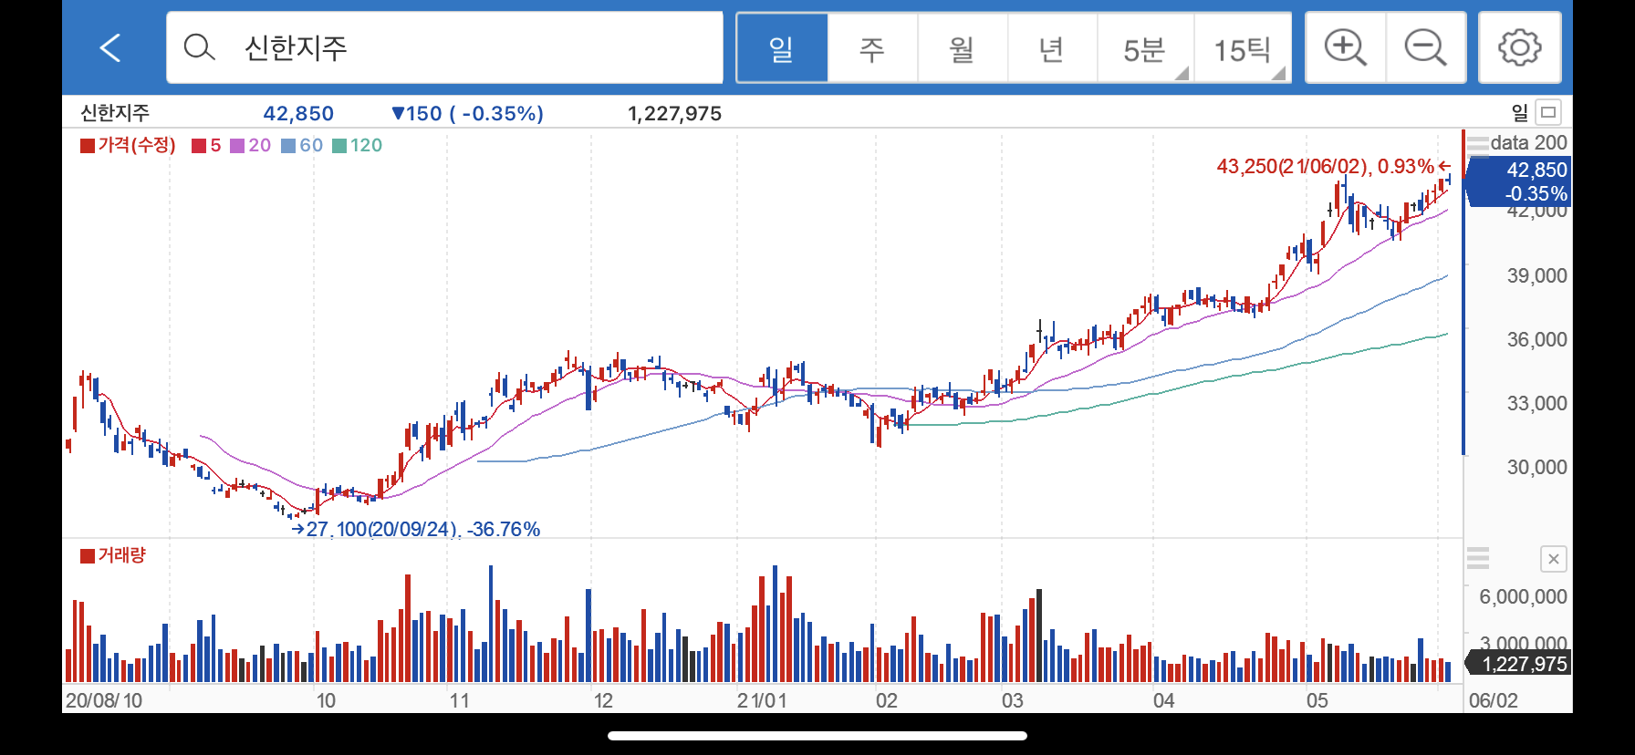
Task: Open chart settings gear
Action: [1520, 47]
